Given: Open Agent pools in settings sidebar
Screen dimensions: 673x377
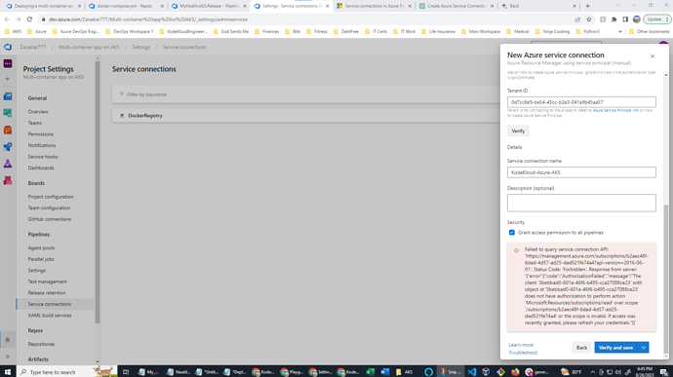Looking at the screenshot, I should click(x=41, y=247).
